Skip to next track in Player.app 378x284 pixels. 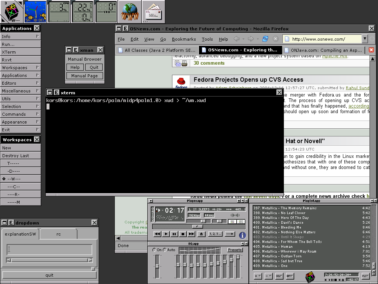(192, 234)
